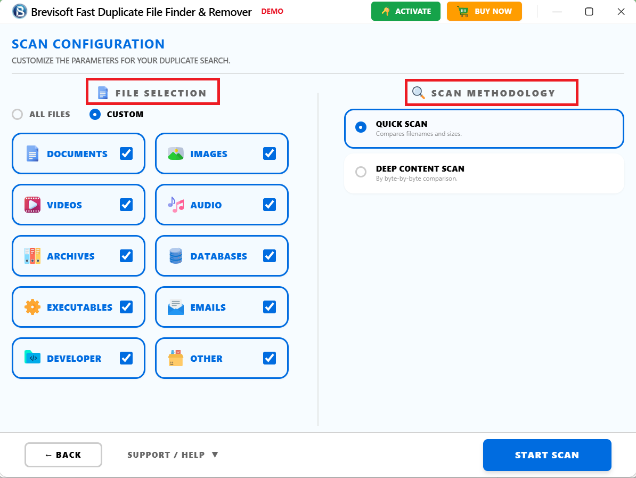This screenshot has height=478, width=636.
Task: Expand the Support / Help dropdown
Action: click(x=173, y=455)
